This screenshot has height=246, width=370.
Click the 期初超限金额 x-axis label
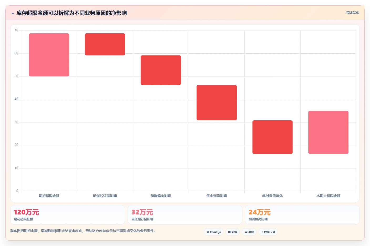[x=49, y=196]
